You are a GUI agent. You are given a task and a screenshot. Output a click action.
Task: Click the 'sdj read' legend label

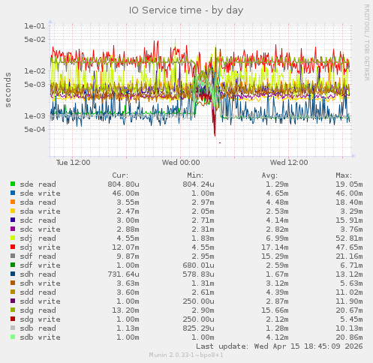coord(38,238)
